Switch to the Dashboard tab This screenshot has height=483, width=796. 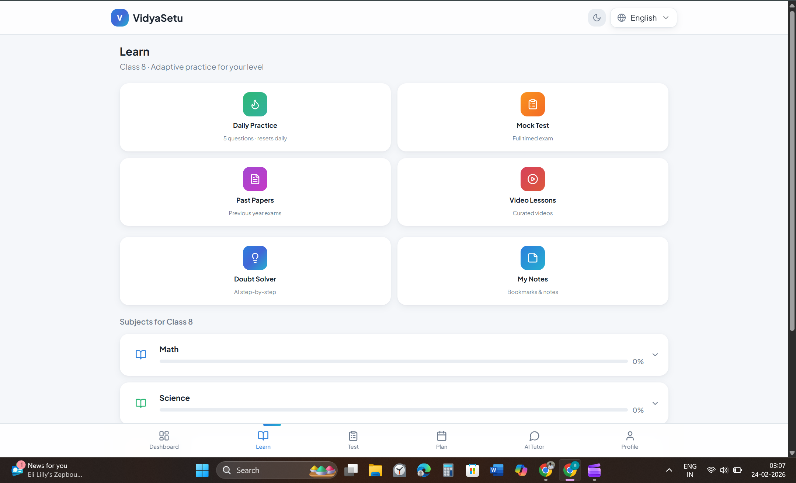tap(164, 440)
